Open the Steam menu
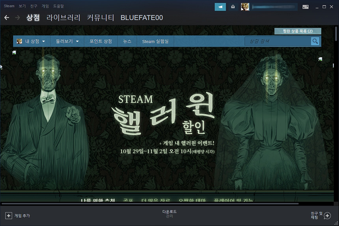The image size is (339, 226). 9,6
